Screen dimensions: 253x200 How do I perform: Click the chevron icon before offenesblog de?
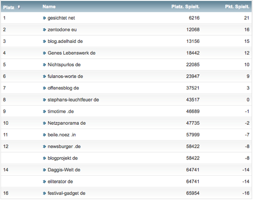(x=45, y=88)
